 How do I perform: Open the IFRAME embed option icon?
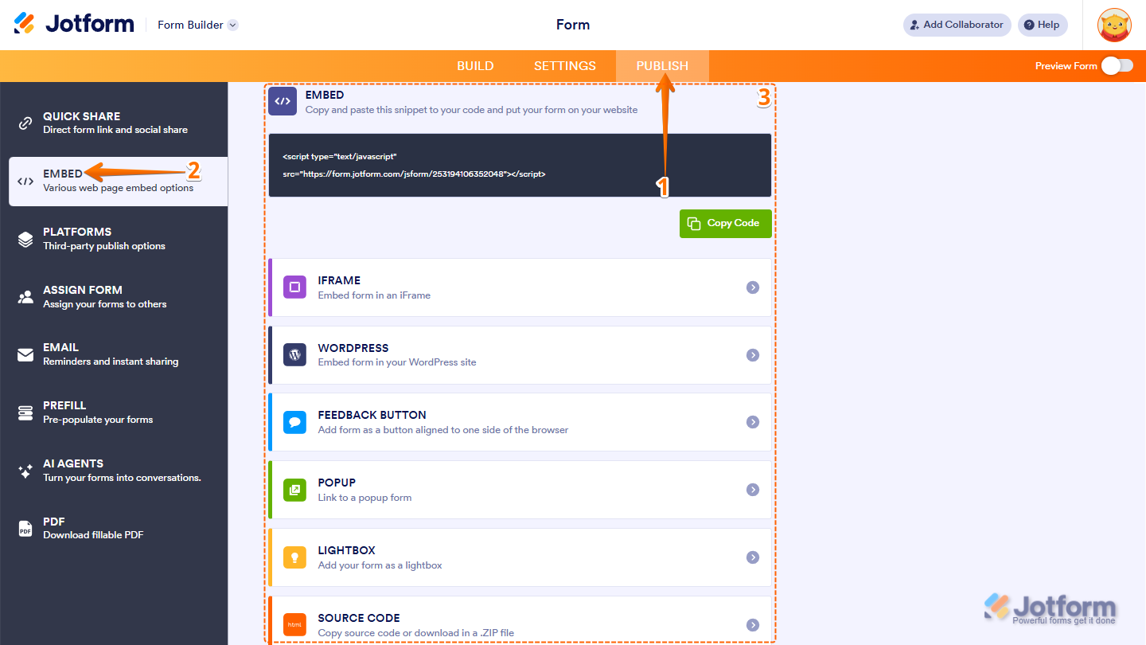coord(294,287)
